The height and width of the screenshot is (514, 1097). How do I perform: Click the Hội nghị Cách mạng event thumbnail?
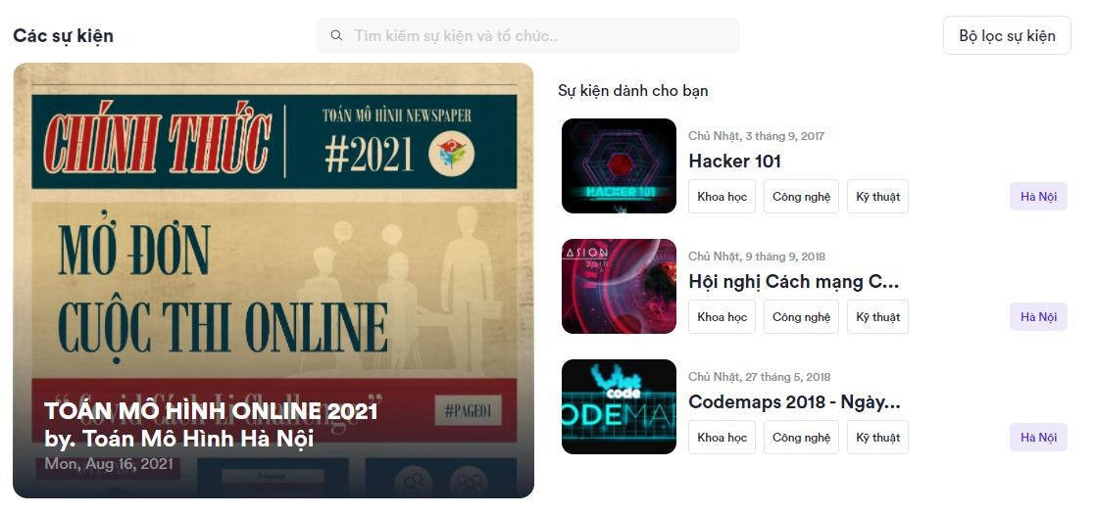click(619, 286)
